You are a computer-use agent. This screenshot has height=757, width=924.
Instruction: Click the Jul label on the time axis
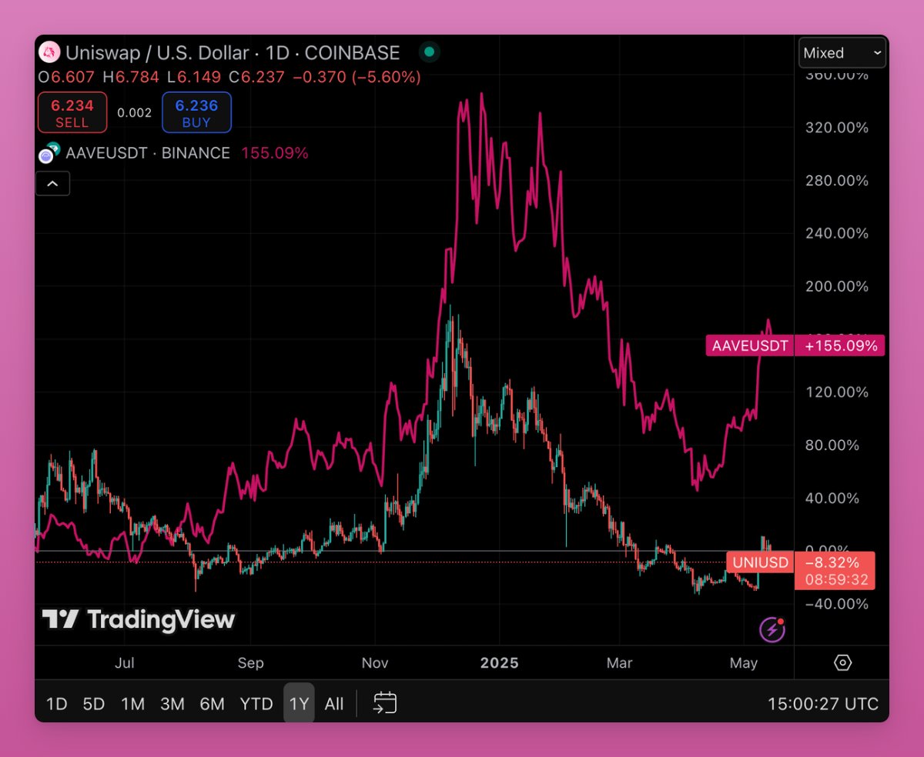[x=125, y=662]
